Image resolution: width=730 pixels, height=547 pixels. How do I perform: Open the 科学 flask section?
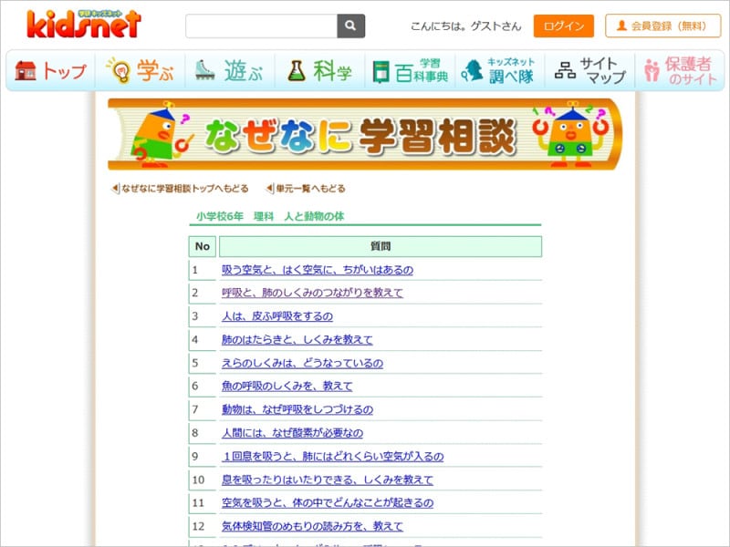coord(319,71)
